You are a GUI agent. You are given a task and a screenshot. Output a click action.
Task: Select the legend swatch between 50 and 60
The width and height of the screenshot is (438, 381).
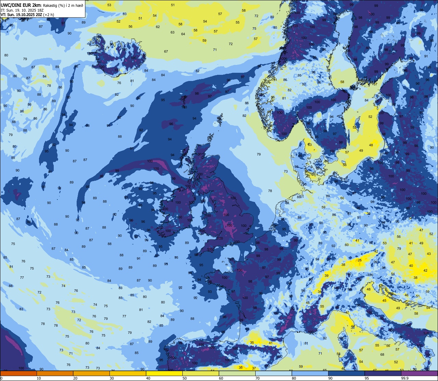tap(201, 373)
